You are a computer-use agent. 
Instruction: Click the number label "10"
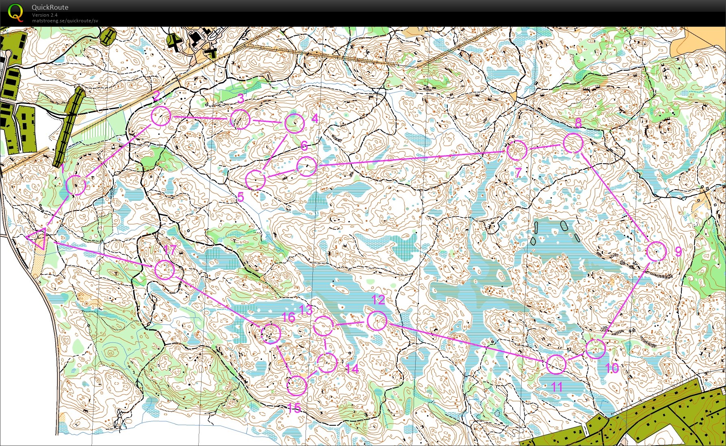click(612, 368)
